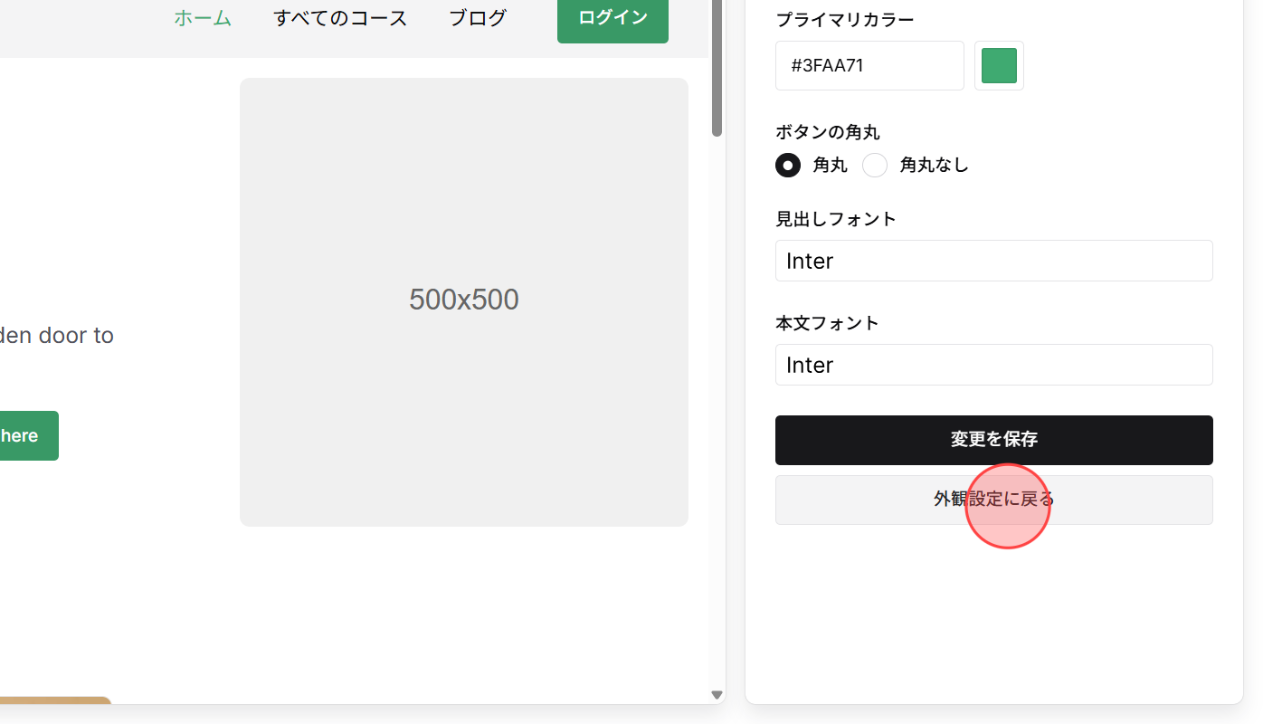The width and height of the screenshot is (1263, 724).
Task: Select the 角丸 radio button
Action: pyautogui.click(x=787, y=165)
